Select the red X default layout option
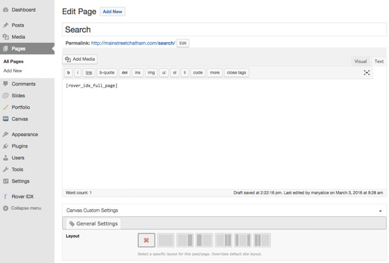Viewport: 389px width, 263px height. click(x=146, y=240)
